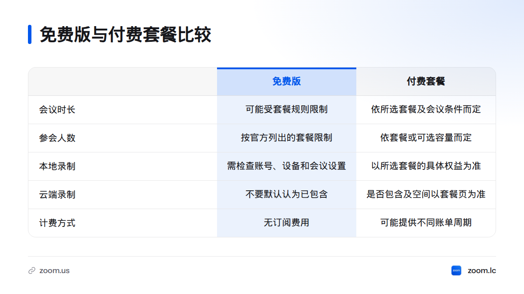Select the cell 依所选套餐及会议条件而定

pyautogui.click(x=426, y=110)
